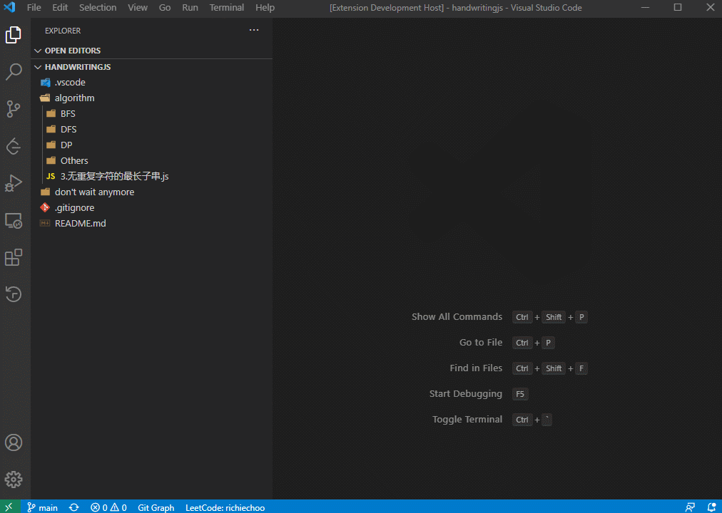Open Git Graph from status bar
Image resolution: width=722 pixels, height=513 pixels.
pos(156,507)
